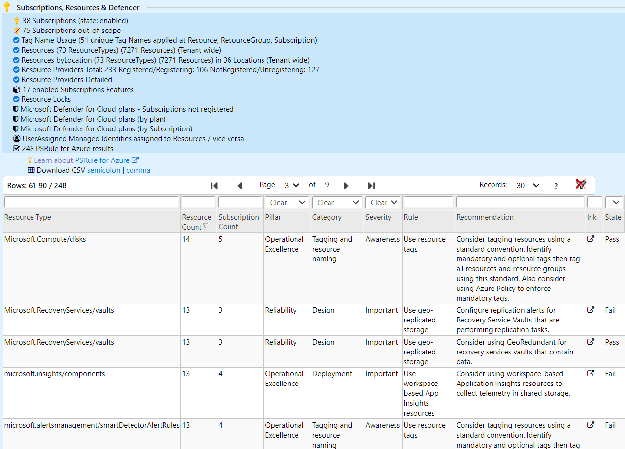Click checkmark icon beside Resource Locks
This screenshot has width=625, height=449.
[16, 99]
